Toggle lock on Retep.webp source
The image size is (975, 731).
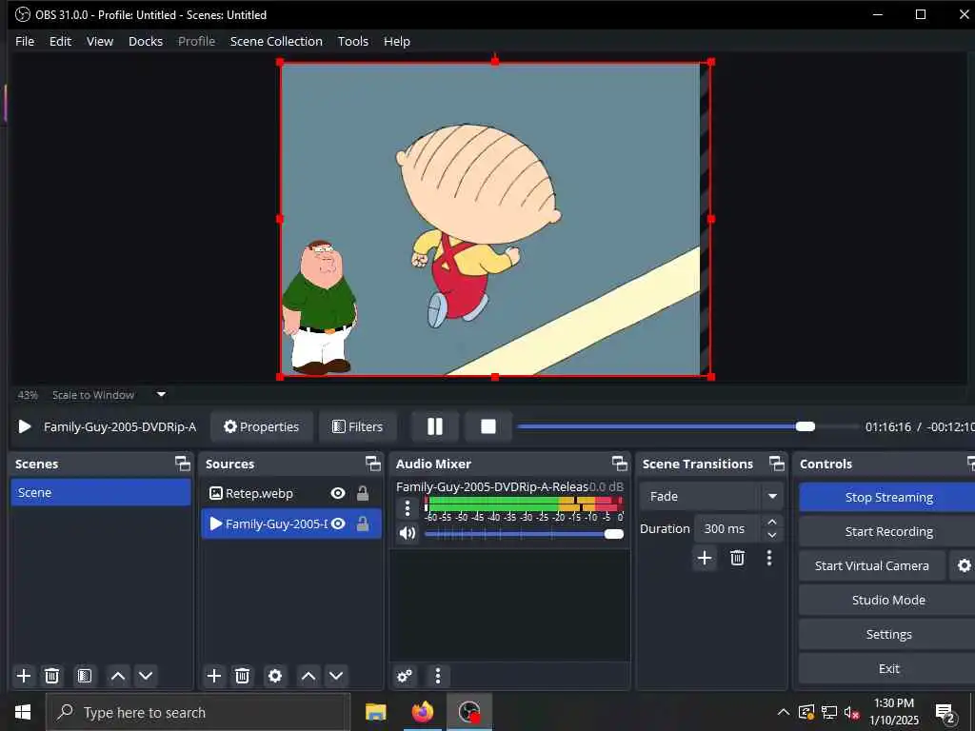(363, 493)
